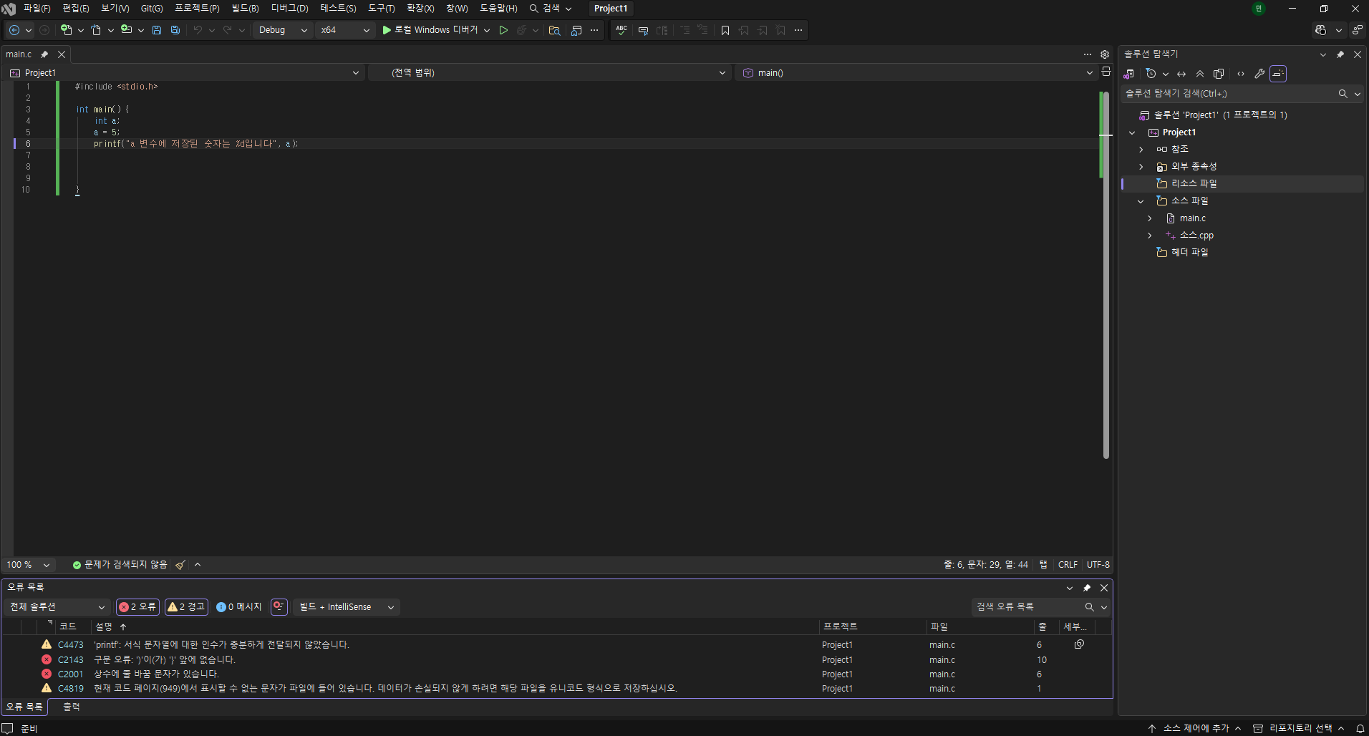Start without debugging using the outline play icon
1369x736 pixels.
[503, 30]
